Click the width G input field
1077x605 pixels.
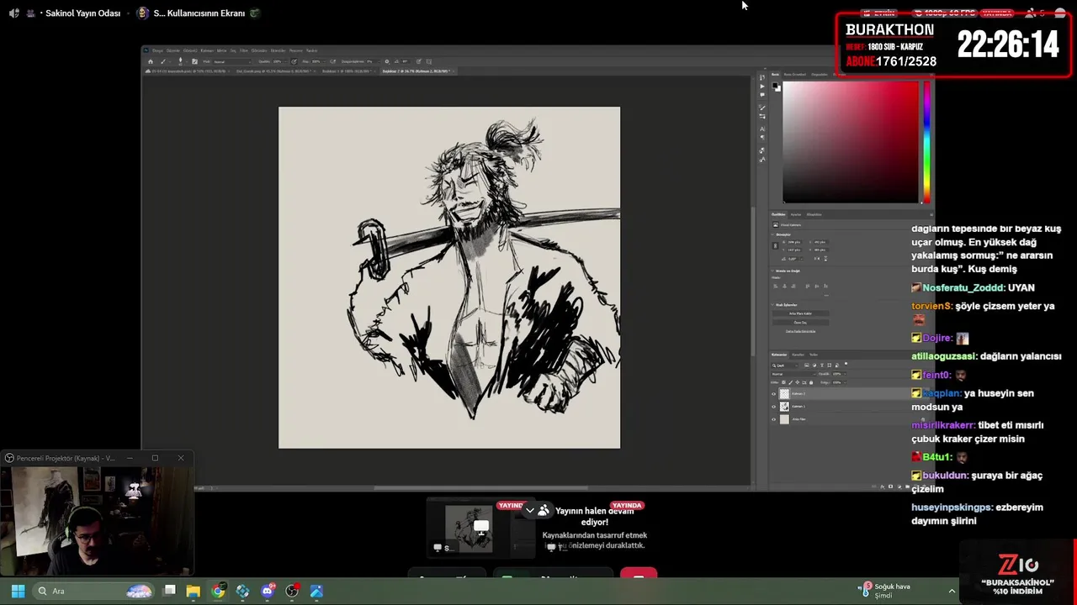pyautogui.click(x=794, y=242)
